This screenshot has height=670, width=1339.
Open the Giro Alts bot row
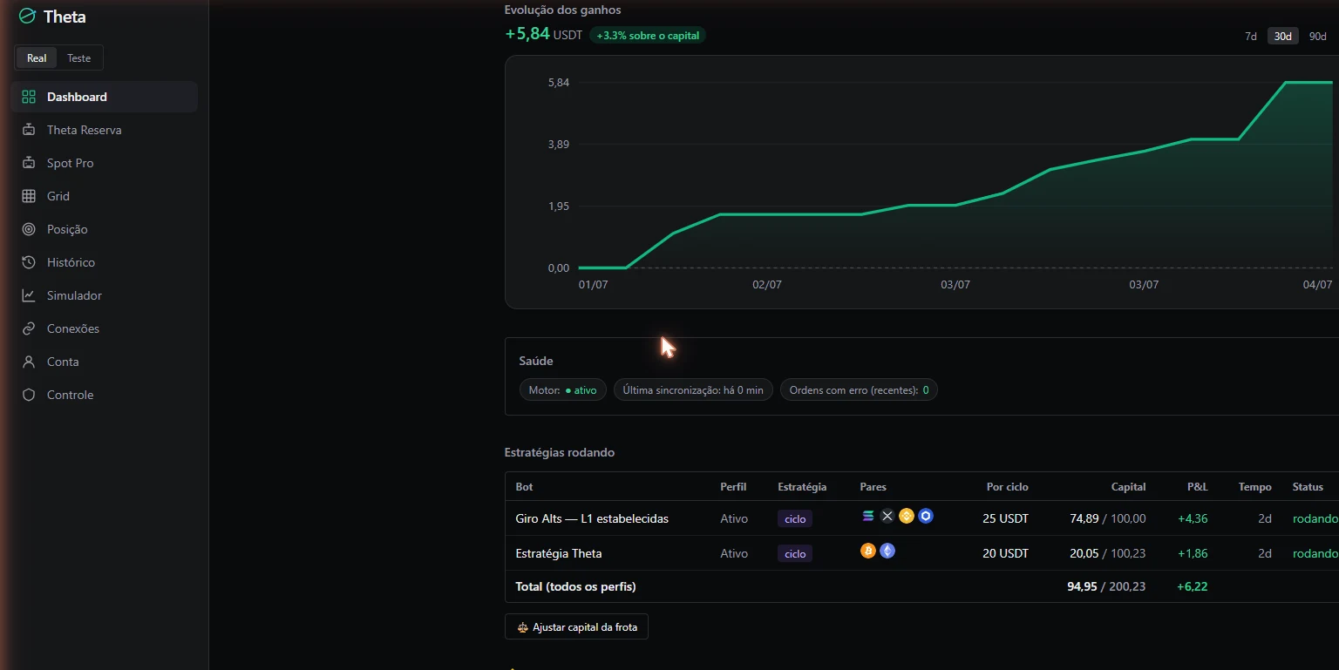click(921, 518)
